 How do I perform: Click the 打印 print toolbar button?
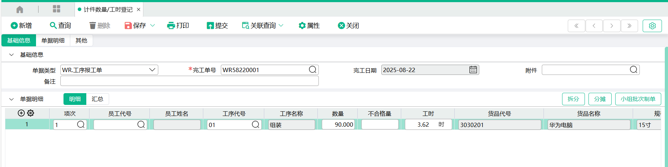point(178,26)
